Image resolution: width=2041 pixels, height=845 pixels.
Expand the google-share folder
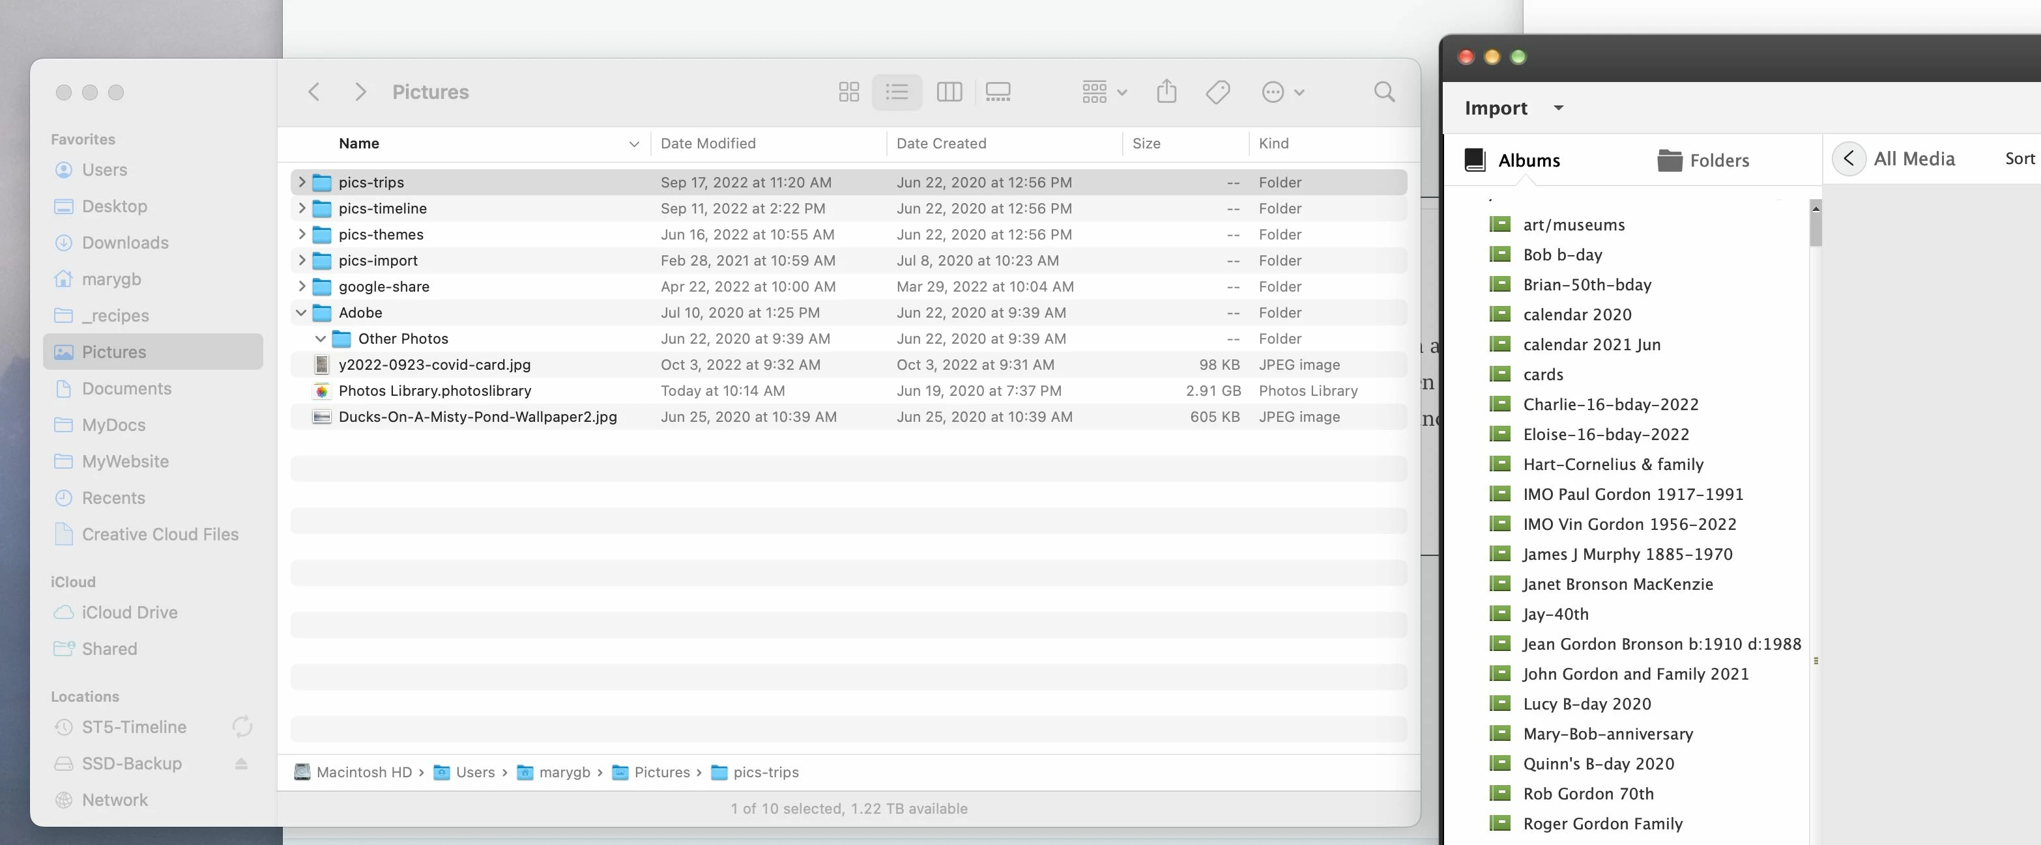click(x=301, y=286)
